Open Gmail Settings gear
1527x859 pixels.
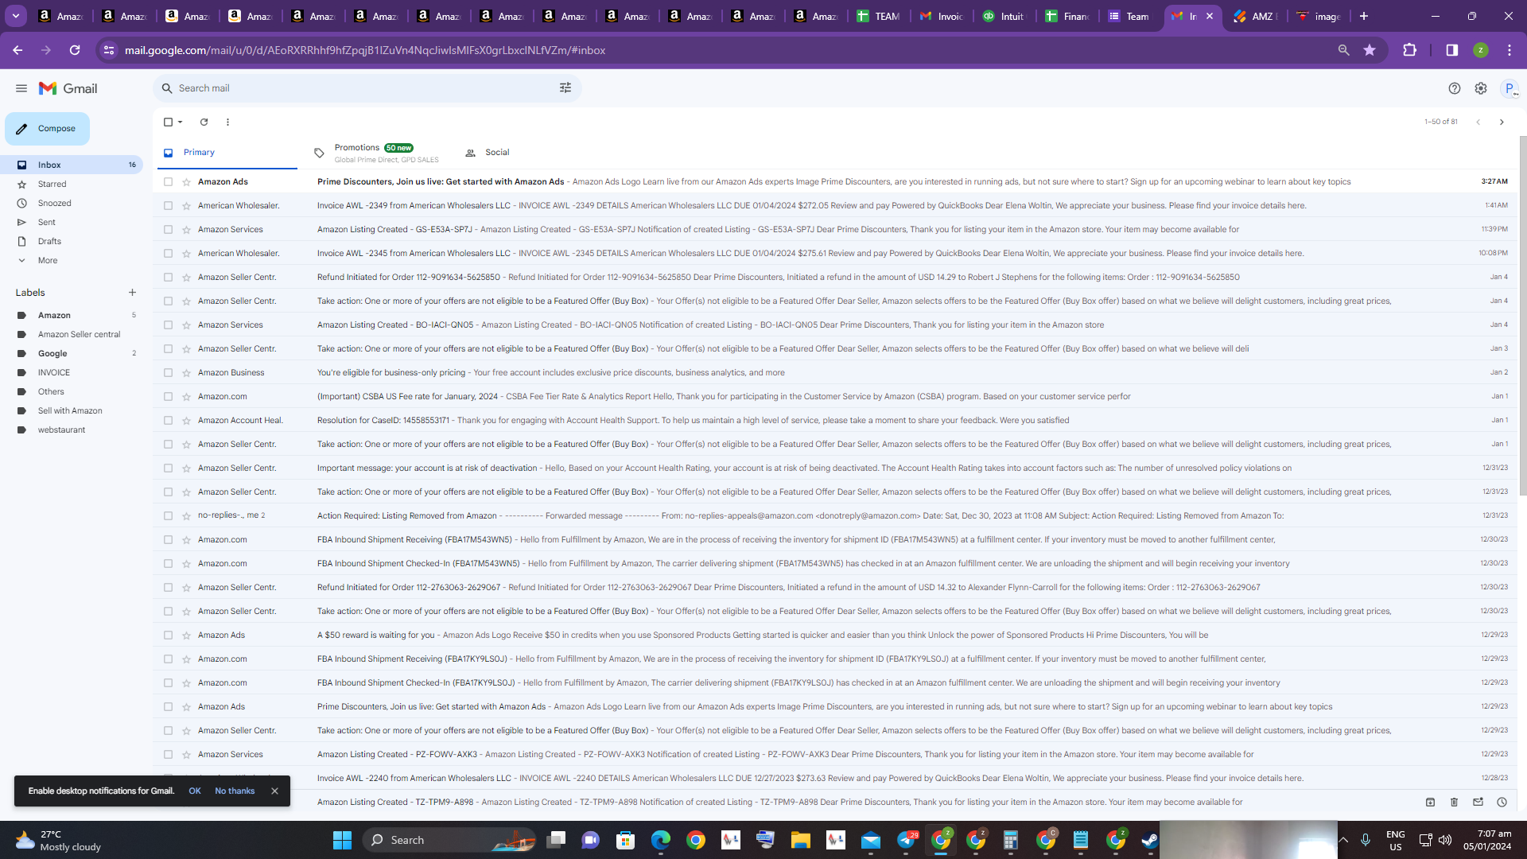pos(1481,88)
